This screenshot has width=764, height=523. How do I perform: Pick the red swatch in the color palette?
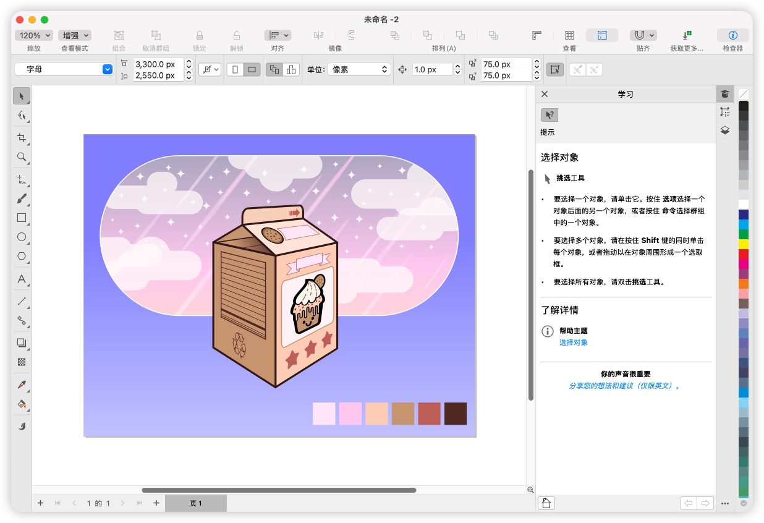point(743,254)
